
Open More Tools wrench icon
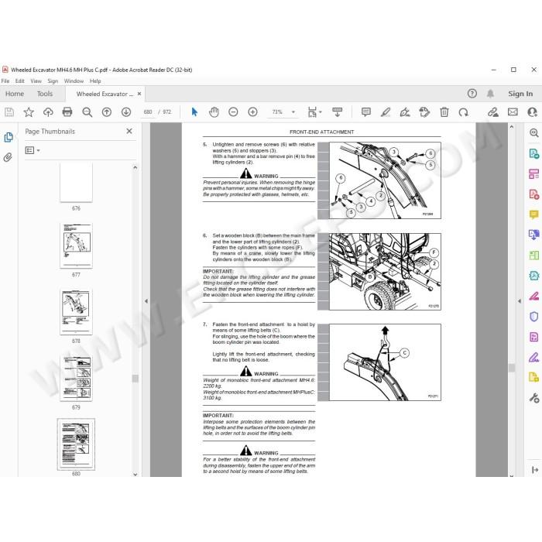click(x=533, y=398)
